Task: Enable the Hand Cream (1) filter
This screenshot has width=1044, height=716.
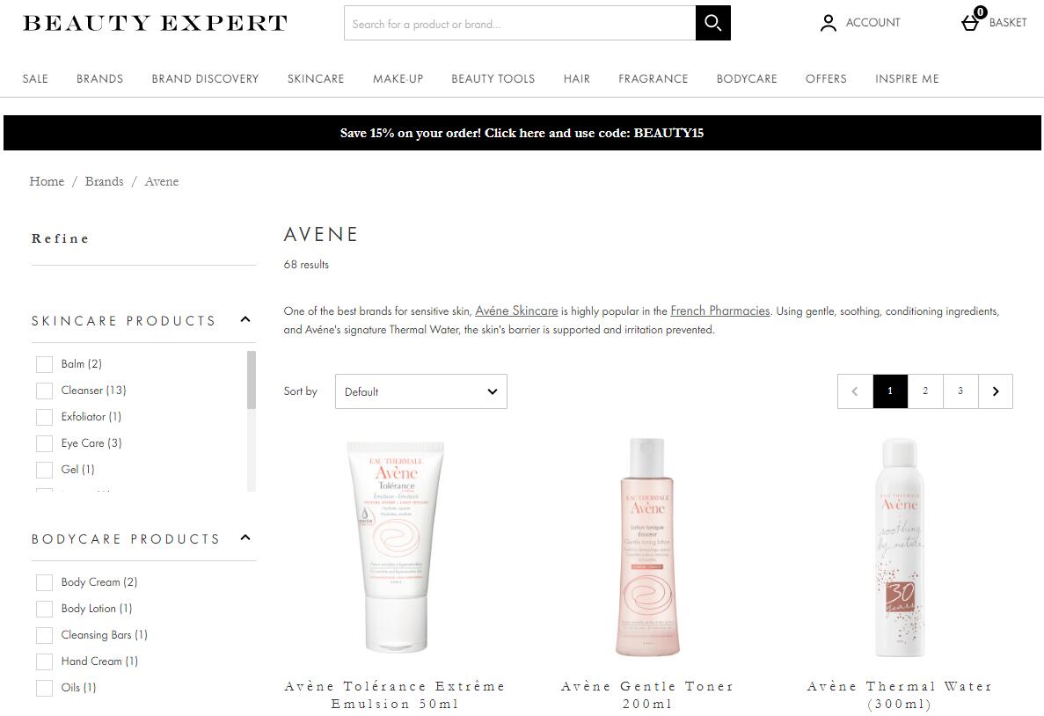Action: (44, 661)
